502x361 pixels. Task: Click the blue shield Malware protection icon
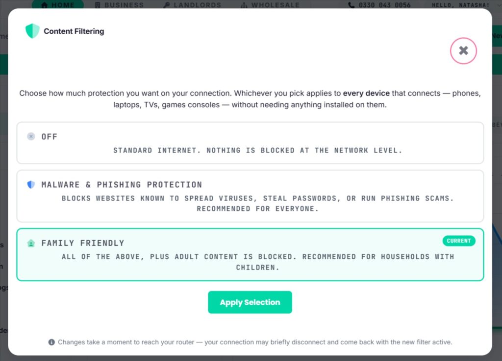tap(31, 184)
